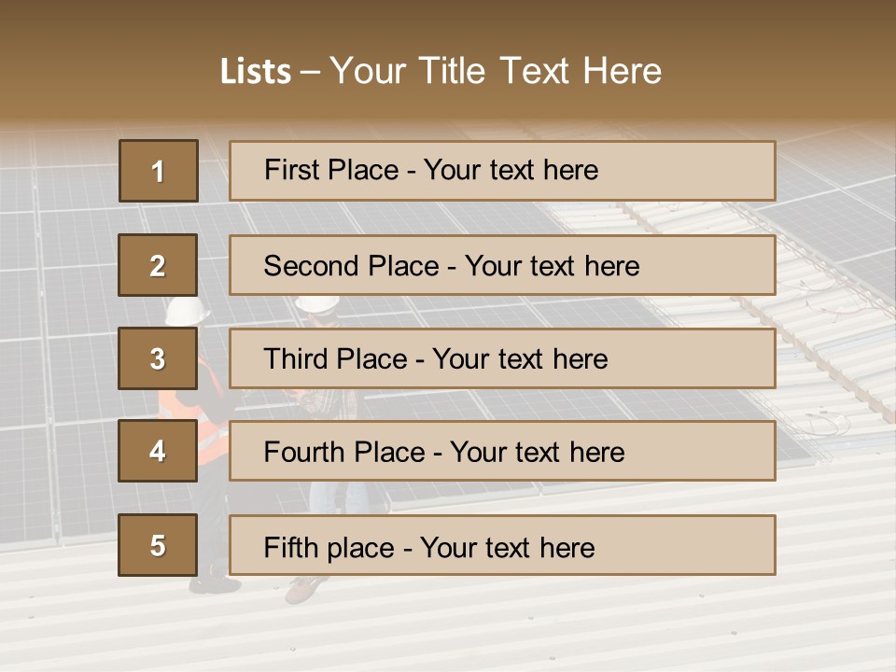This screenshot has height=672, width=896.
Task: Select the Your Title Text Here heading
Action: 496,72
